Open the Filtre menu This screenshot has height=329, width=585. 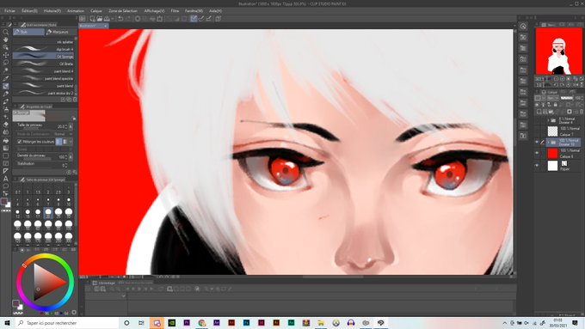(175, 11)
